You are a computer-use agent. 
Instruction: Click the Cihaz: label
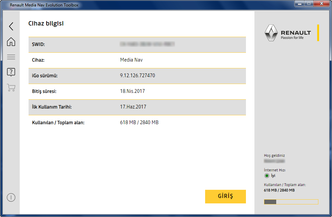38,60
